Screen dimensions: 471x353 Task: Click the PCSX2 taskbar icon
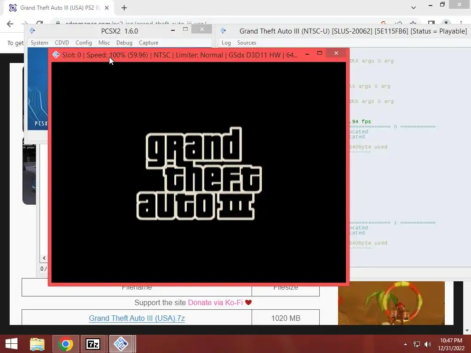pos(121,344)
